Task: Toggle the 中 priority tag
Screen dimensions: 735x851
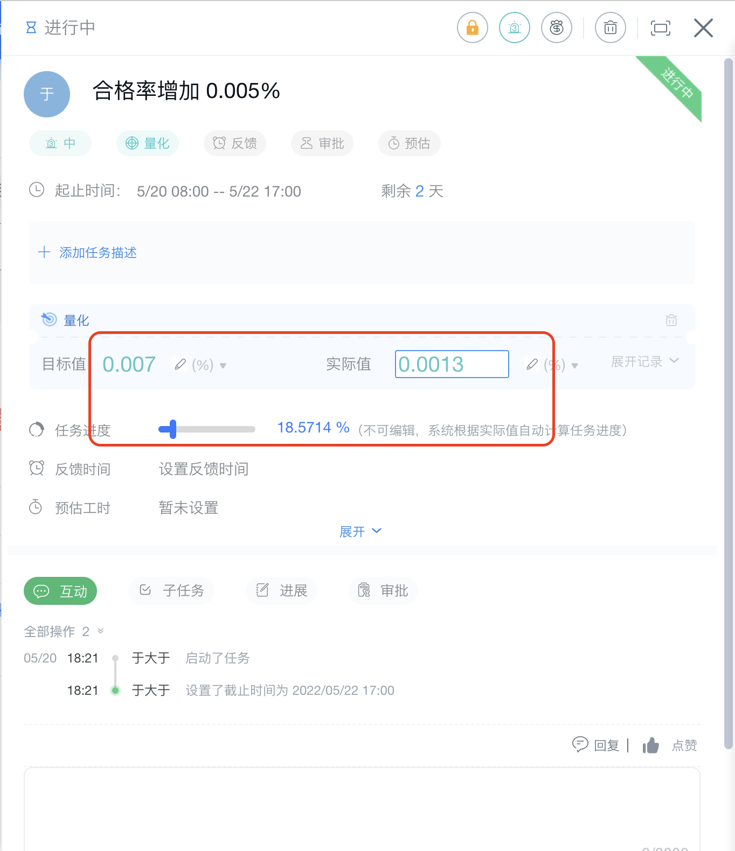Action: tap(60, 143)
